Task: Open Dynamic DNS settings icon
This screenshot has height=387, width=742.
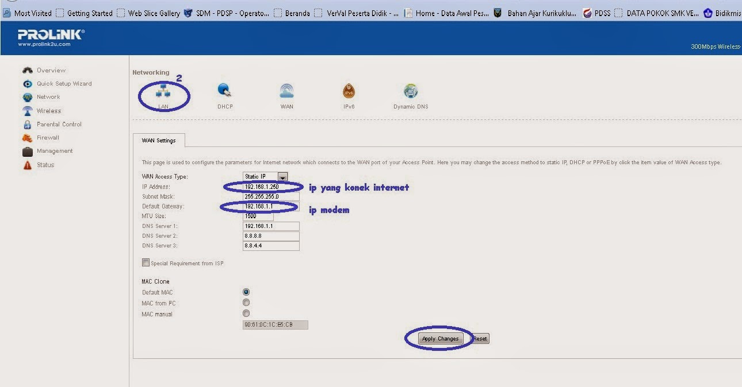Action: (410, 92)
